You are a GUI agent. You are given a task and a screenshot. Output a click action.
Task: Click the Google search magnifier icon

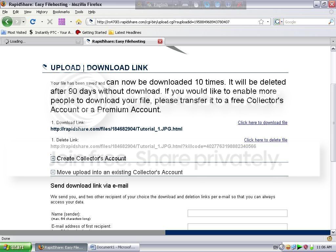331,22
